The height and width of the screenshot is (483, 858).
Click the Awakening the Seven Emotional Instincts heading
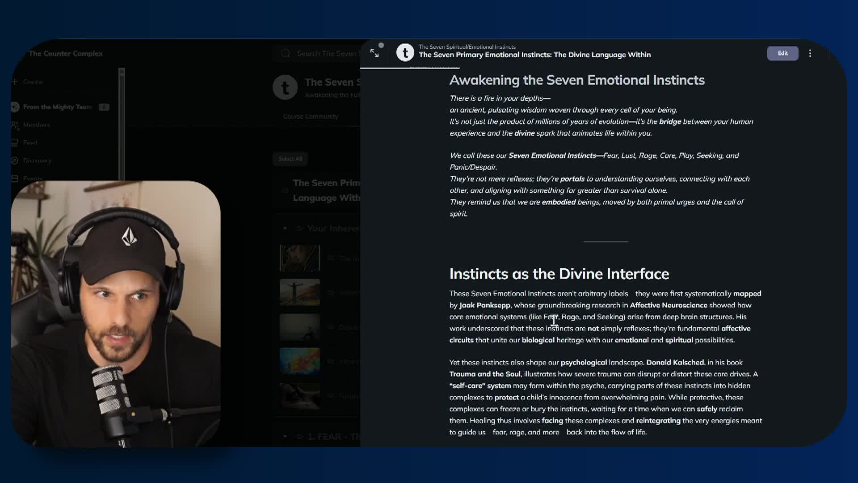pos(577,80)
